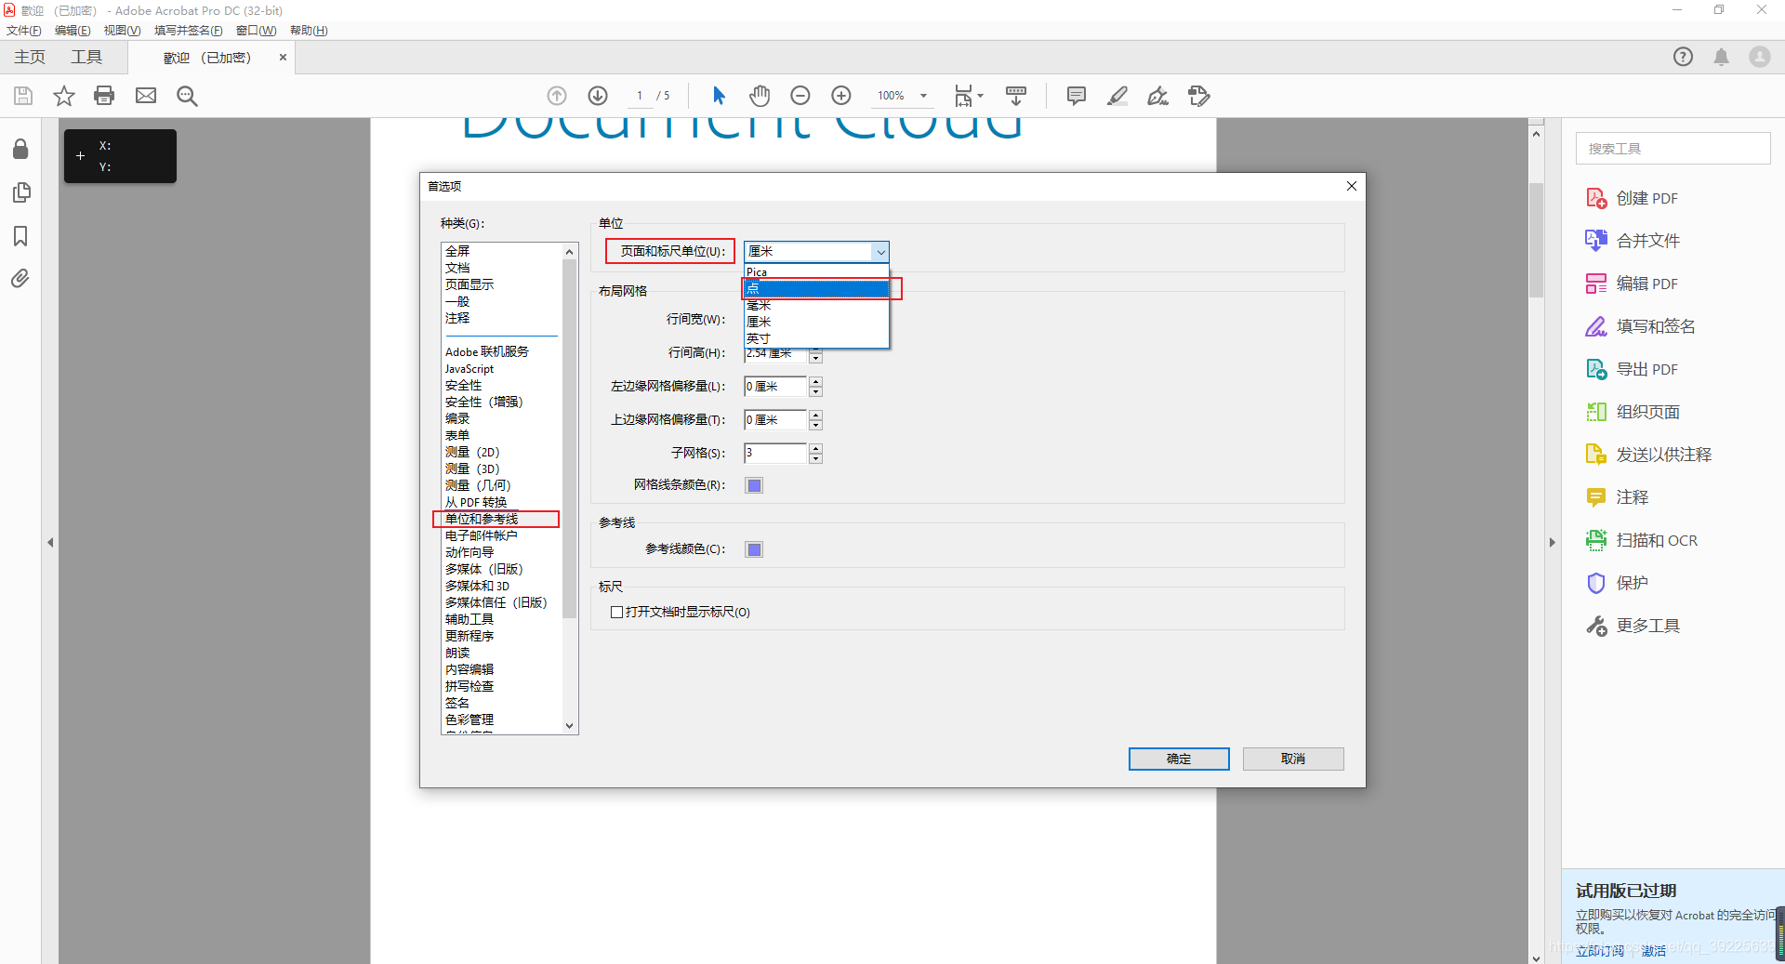Click the 搜索工具 search field
Viewport: 1785px width, 964px height.
pos(1673,149)
